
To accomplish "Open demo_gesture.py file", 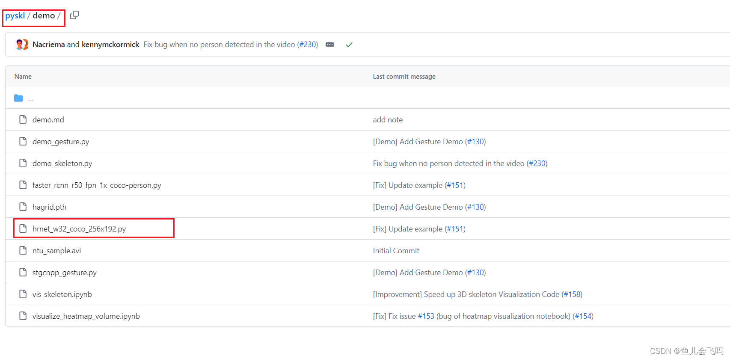I will click(x=61, y=142).
